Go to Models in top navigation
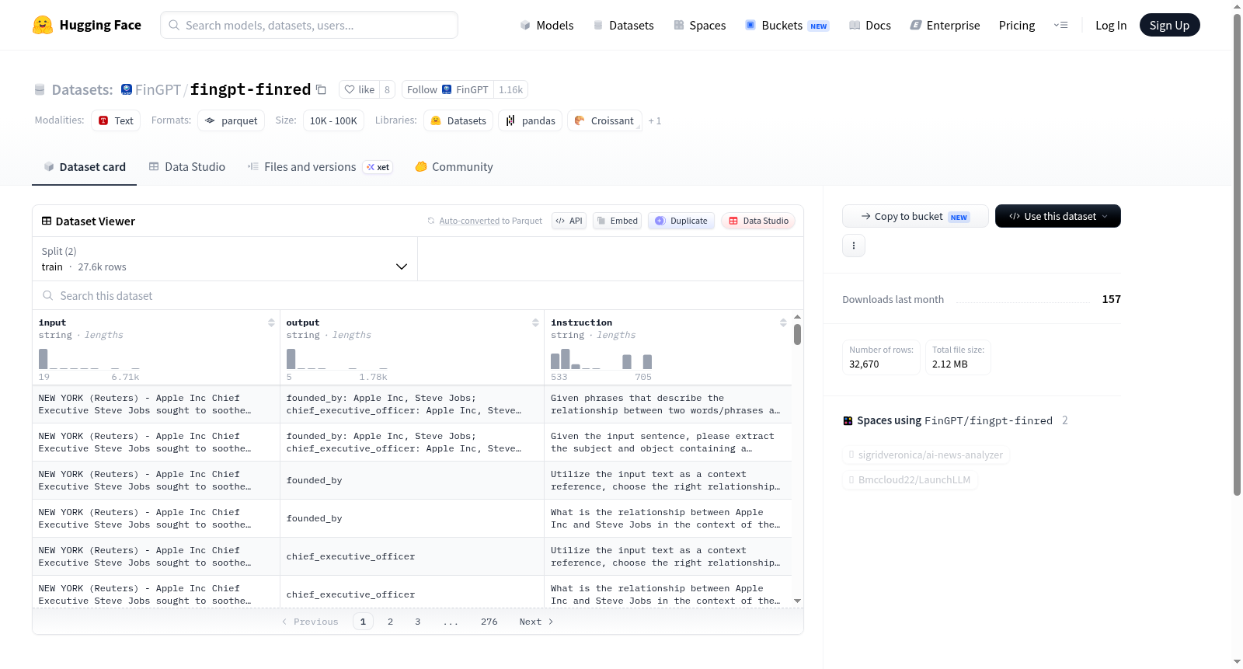 [x=547, y=25]
